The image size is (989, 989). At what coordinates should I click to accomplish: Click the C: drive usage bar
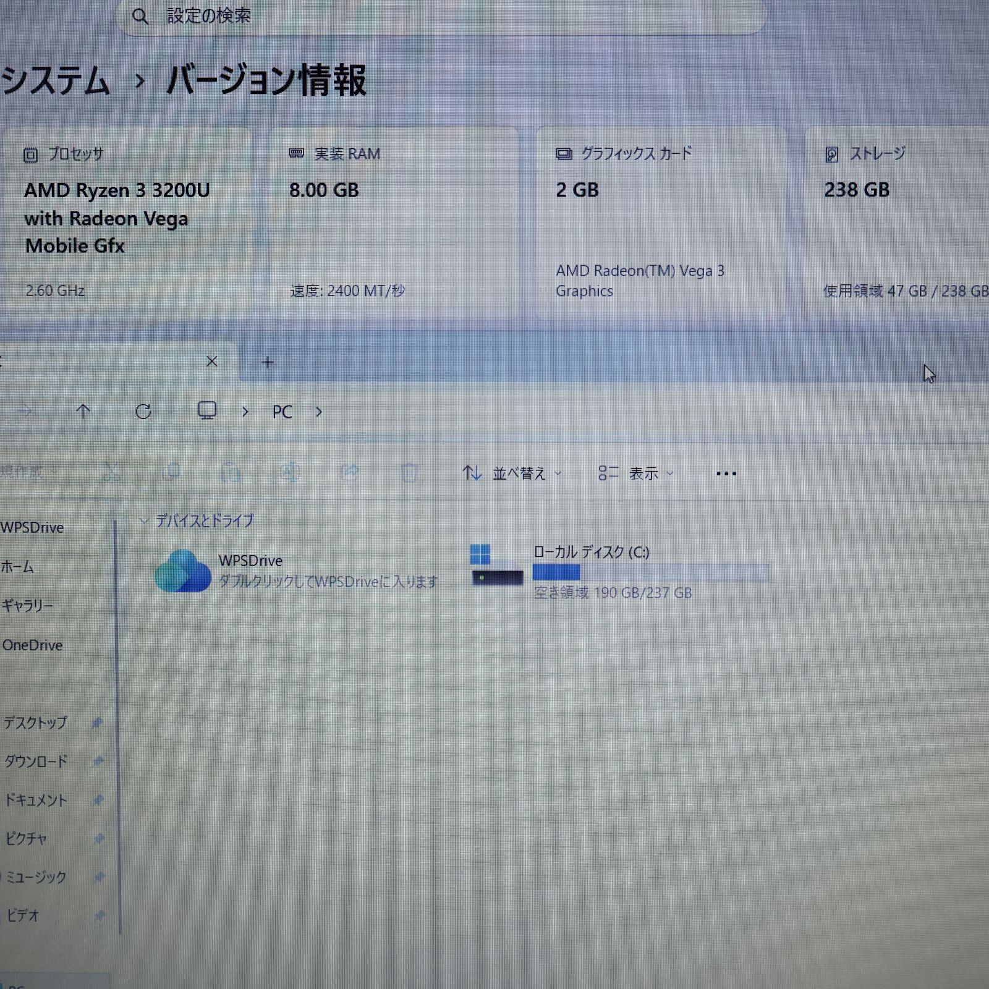[x=651, y=572]
